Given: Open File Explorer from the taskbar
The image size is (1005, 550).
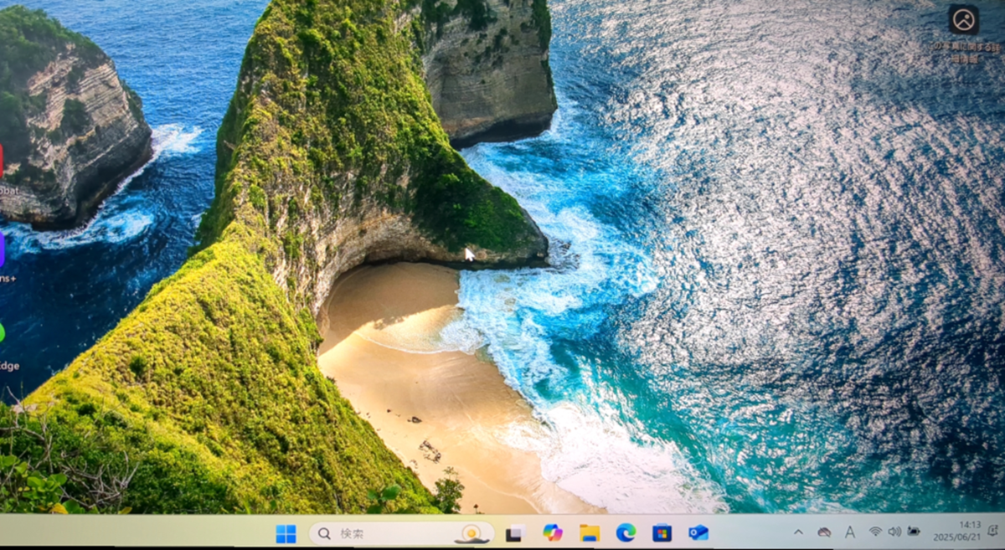Looking at the screenshot, I should click(590, 532).
